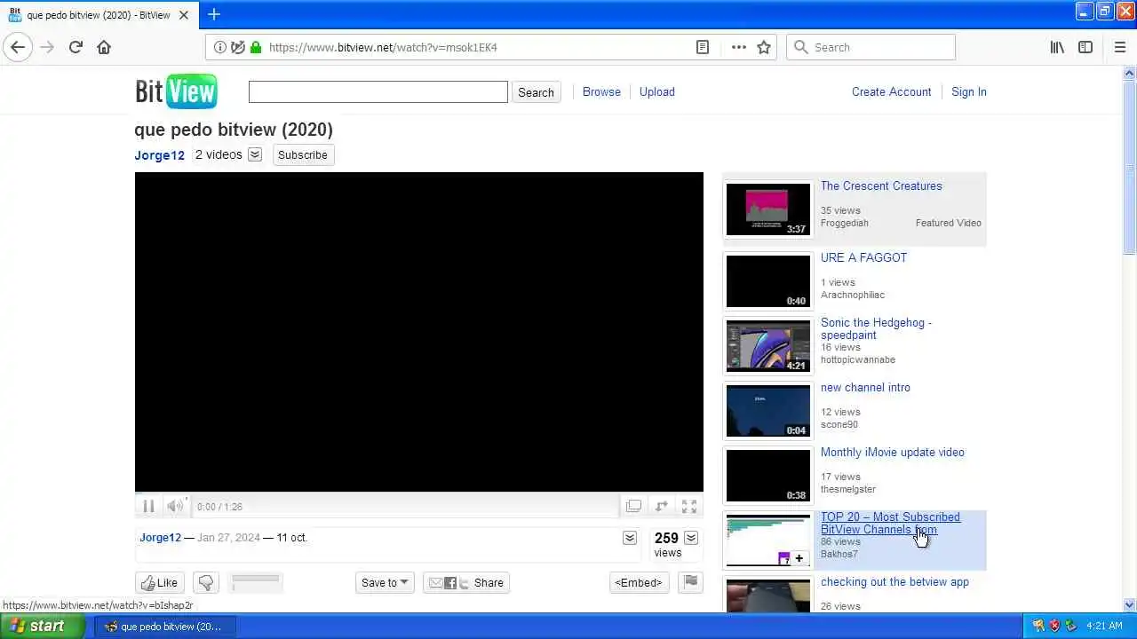
Task: Enter fullscreen with the player fullscreen icon
Action: click(689, 506)
